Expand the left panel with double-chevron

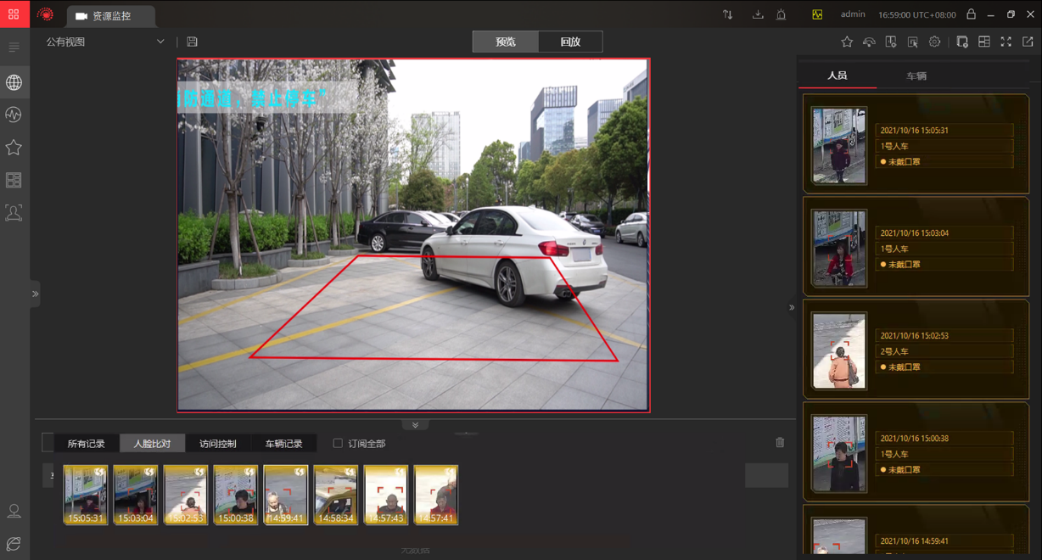35,294
